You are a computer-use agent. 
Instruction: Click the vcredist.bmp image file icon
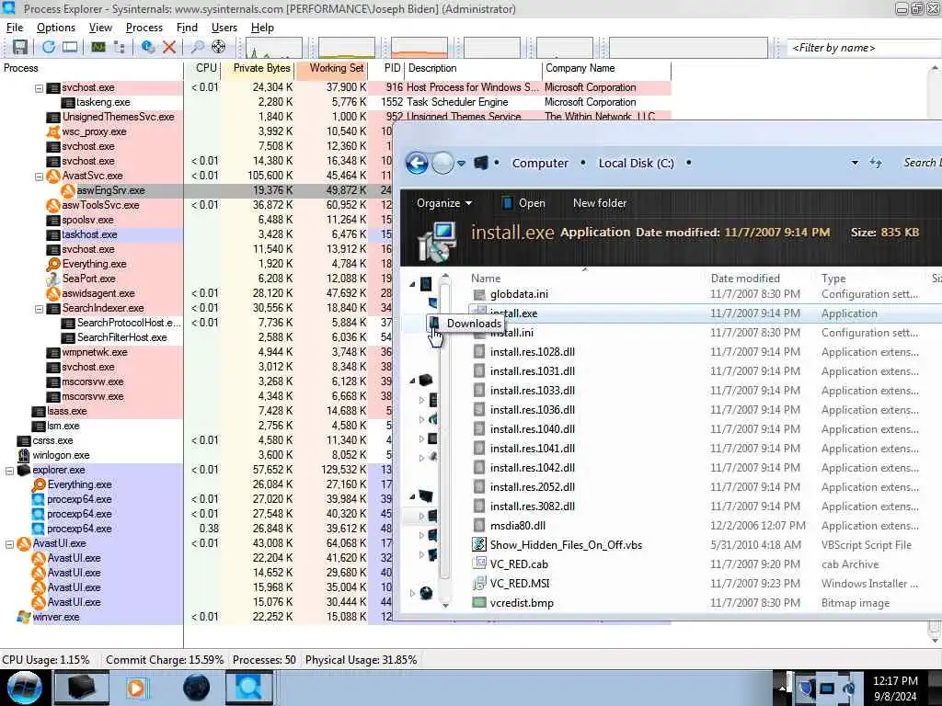pyautogui.click(x=478, y=602)
